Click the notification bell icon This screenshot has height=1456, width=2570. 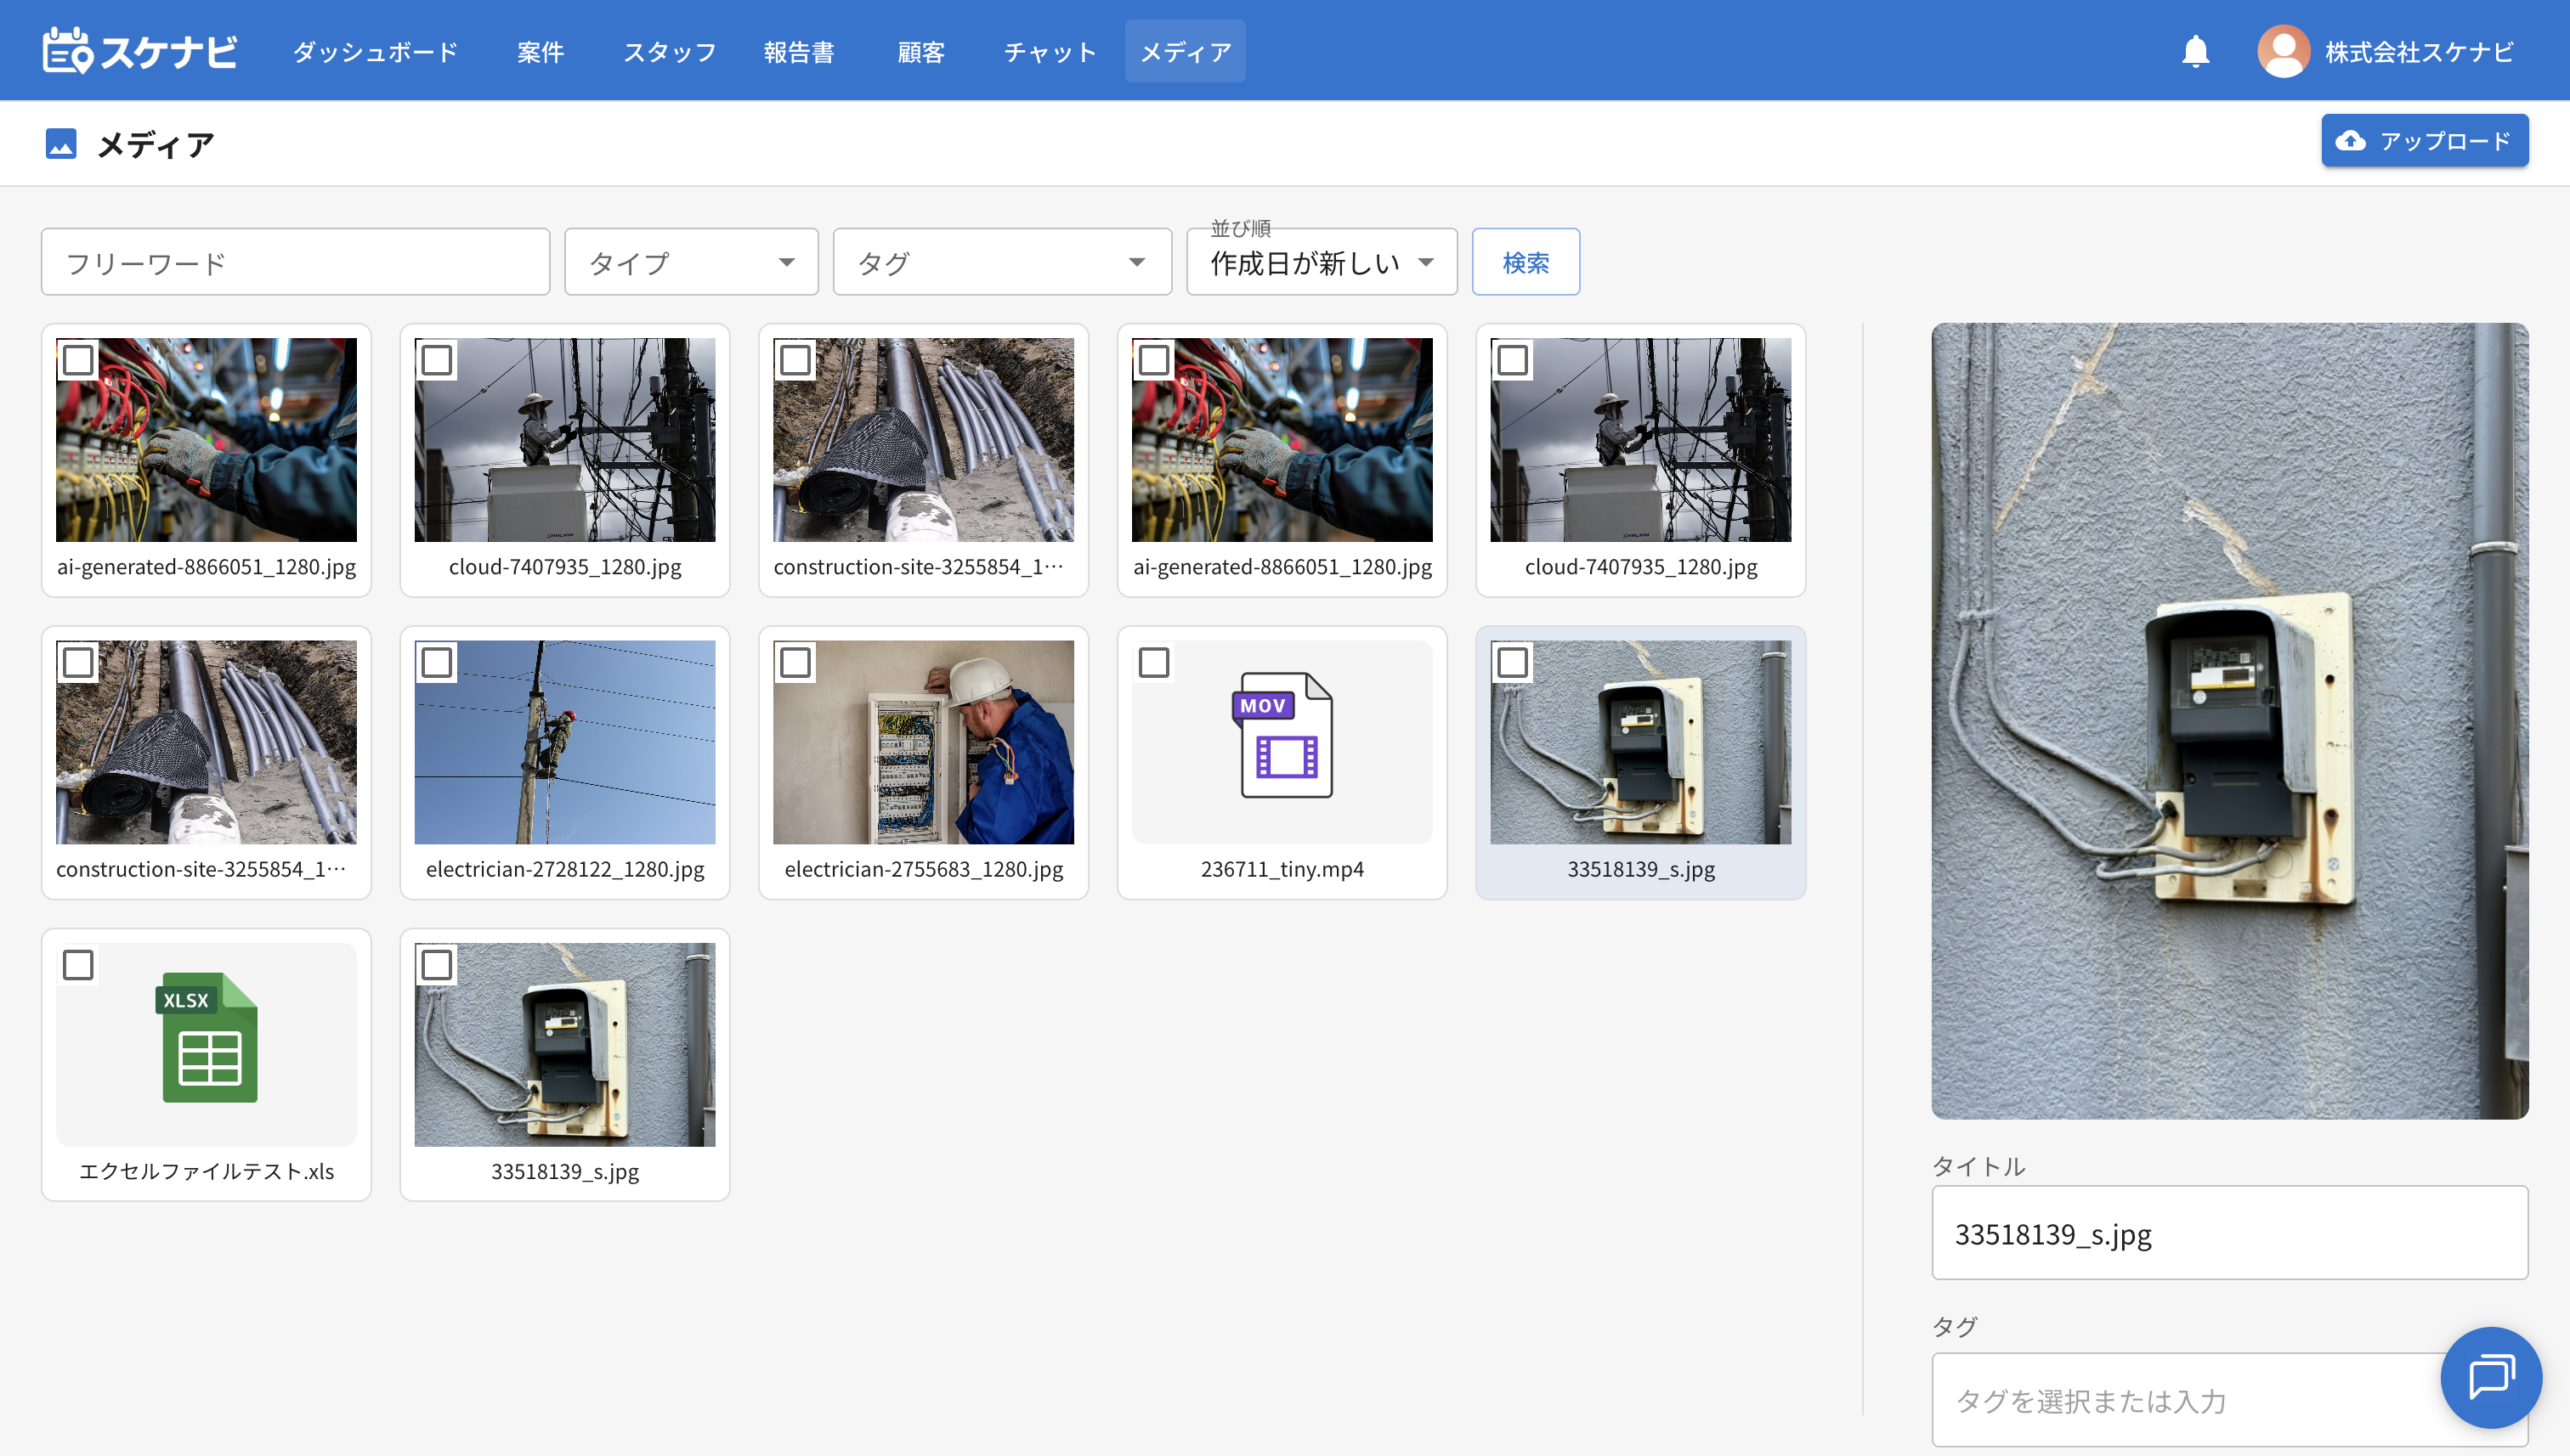(2195, 51)
